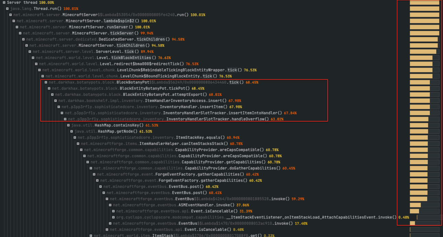Image resolution: width=443 pixels, height=237 pixels.
Task: Select the Level.redirect$bma000$redirectTick() row
Action: pos(118,64)
